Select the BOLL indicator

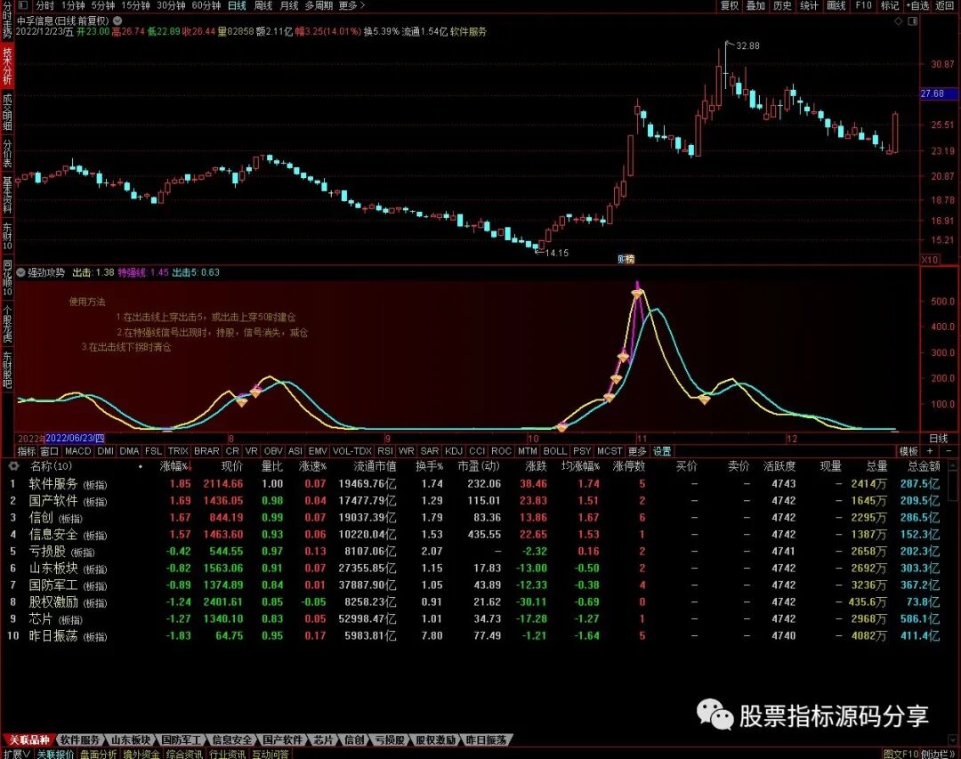[x=555, y=451]
